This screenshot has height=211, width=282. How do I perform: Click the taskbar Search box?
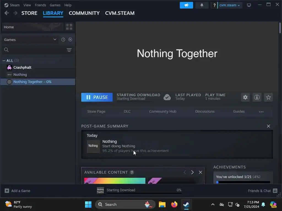click(125, 204)
